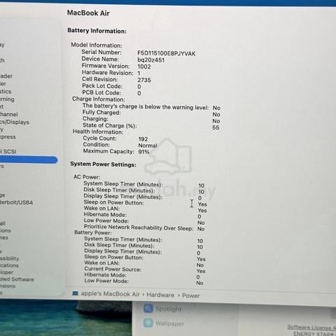Select Thunderbolt/USB4 in the sidebar
This screenshot has height=336, width=336.
coord(16,202)
